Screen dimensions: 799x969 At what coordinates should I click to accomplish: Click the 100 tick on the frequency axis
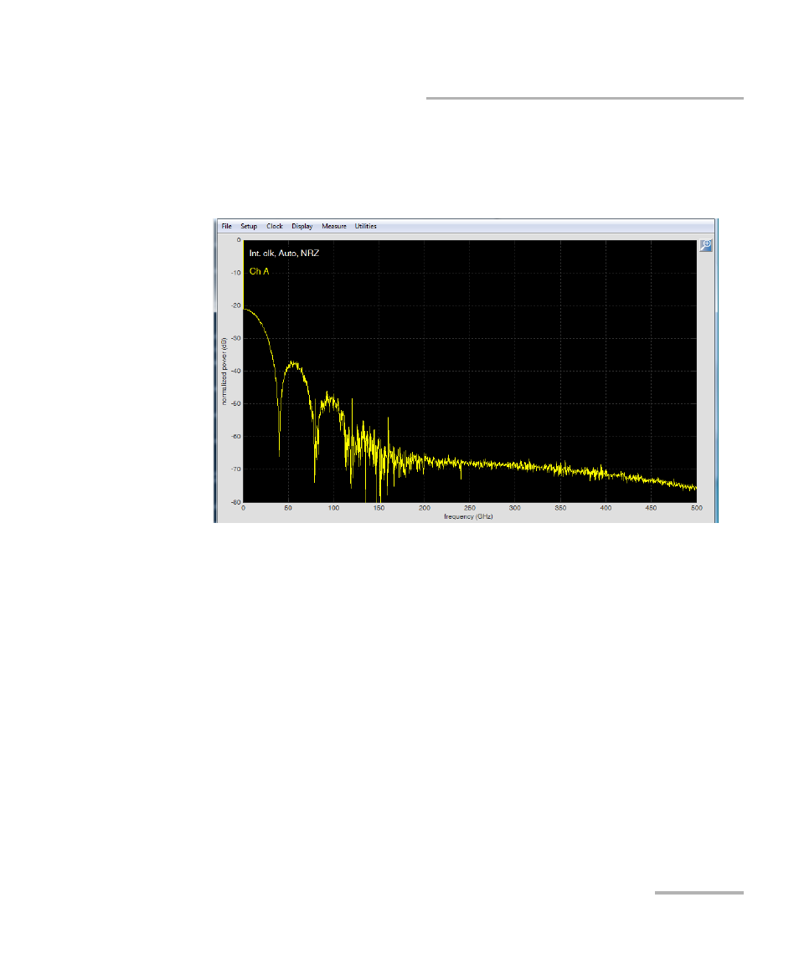[x=333, y=508]
